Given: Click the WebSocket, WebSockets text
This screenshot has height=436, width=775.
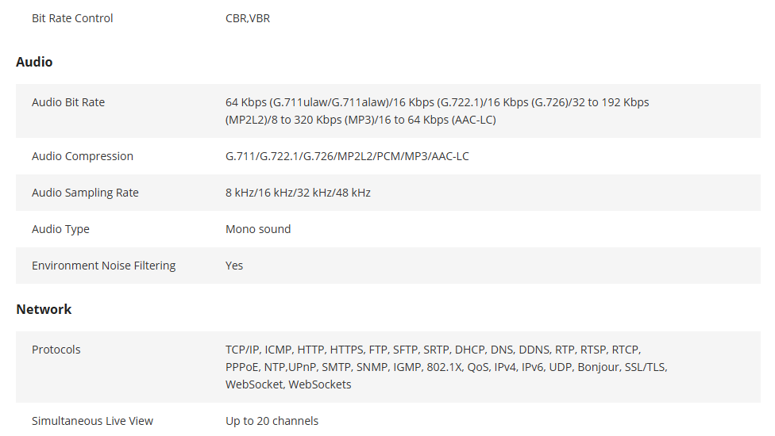Looking at the screenshot, I should pos(288,384).
